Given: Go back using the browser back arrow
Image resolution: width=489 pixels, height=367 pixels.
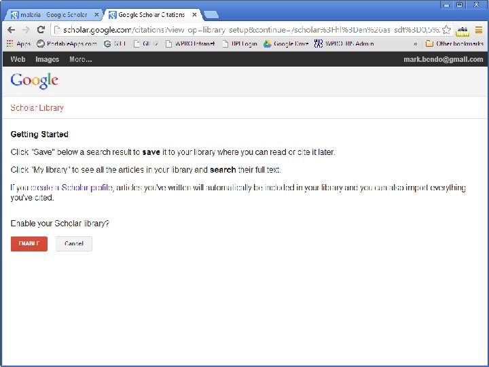Looking at the screenshot, I should pyautogui.click(x=12, y=30).
